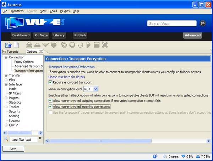Expand the Tracker tree node
This screenshot has height=161, width=213.
(x=6, y=107)
